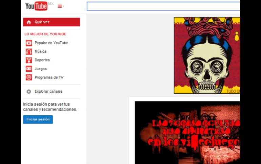261x164 pixels.
Task: Browse channels via Explorar canales text
Action: pyautogui.click(x=48, y=92)
